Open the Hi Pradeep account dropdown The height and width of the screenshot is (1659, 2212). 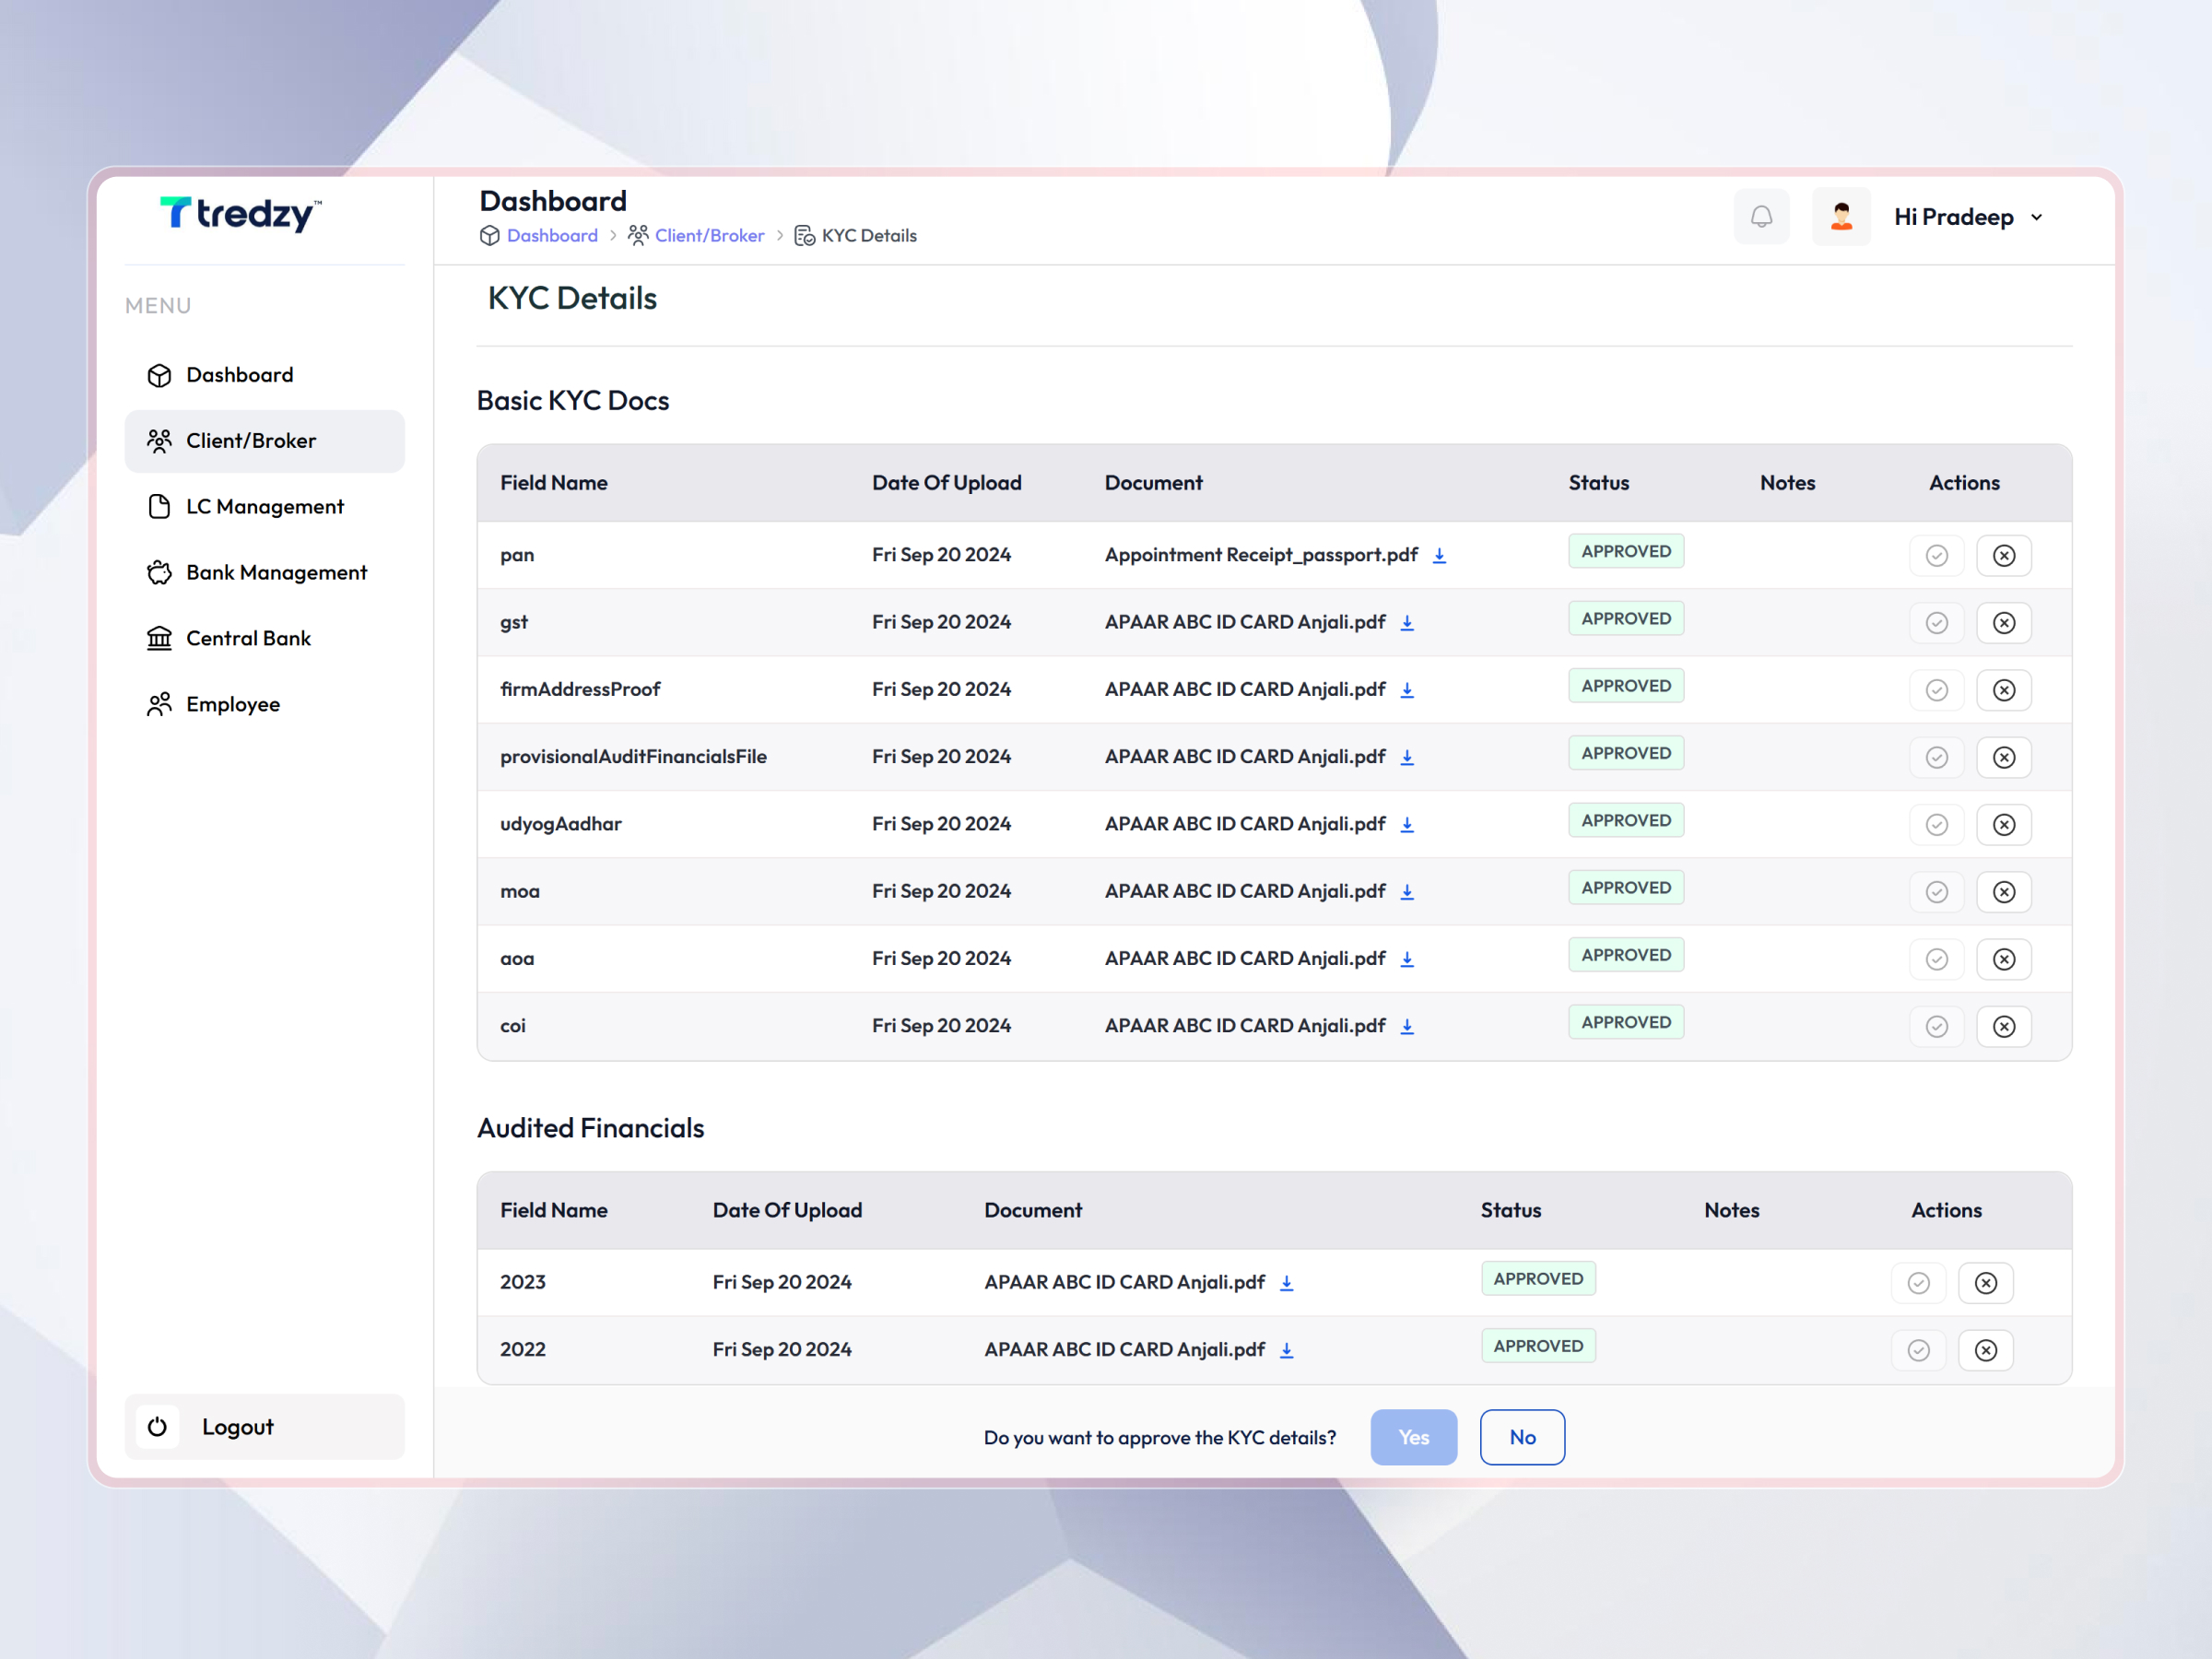coord(1966,216)
